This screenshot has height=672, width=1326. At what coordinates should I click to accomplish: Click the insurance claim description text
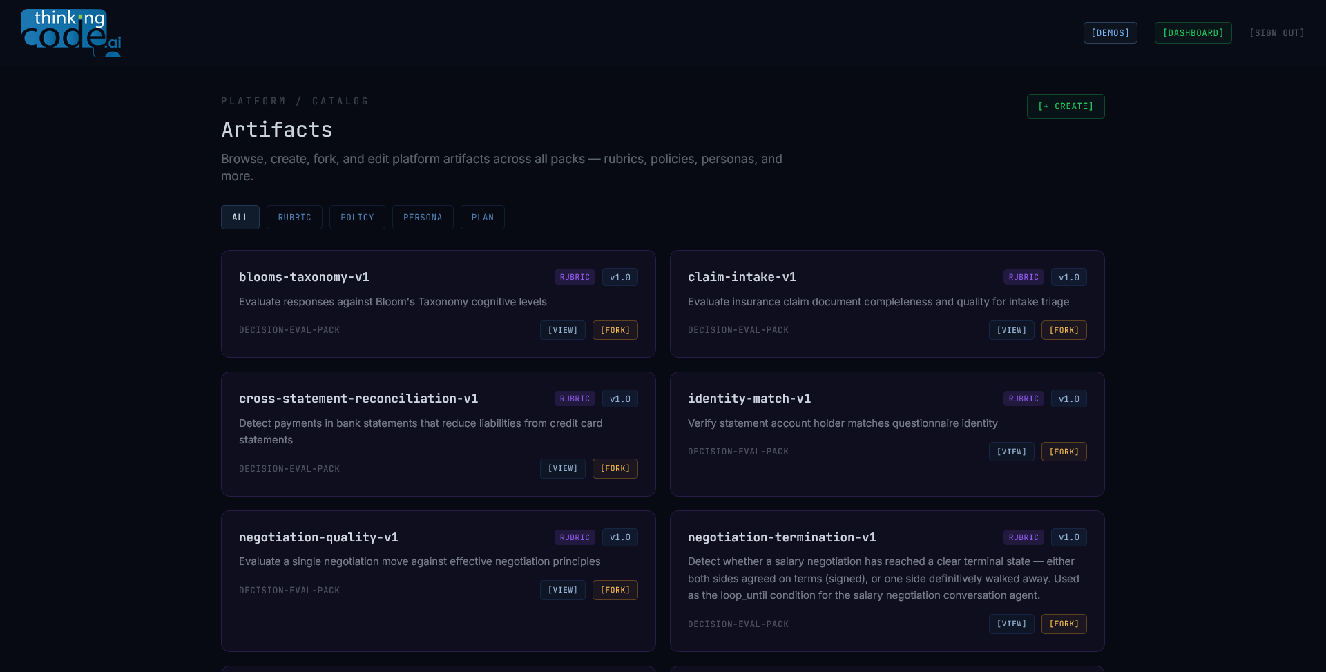(x=878, y=302)
